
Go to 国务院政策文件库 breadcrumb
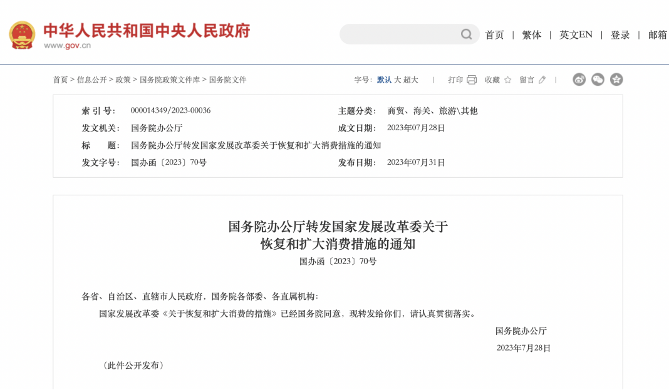(169, 80)
